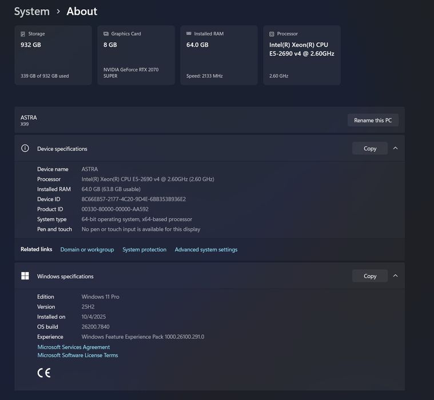The width and height of the screenshot is (434, 400).
Task: Click the 'Device specifications' heading
Action: pos(62,149)
